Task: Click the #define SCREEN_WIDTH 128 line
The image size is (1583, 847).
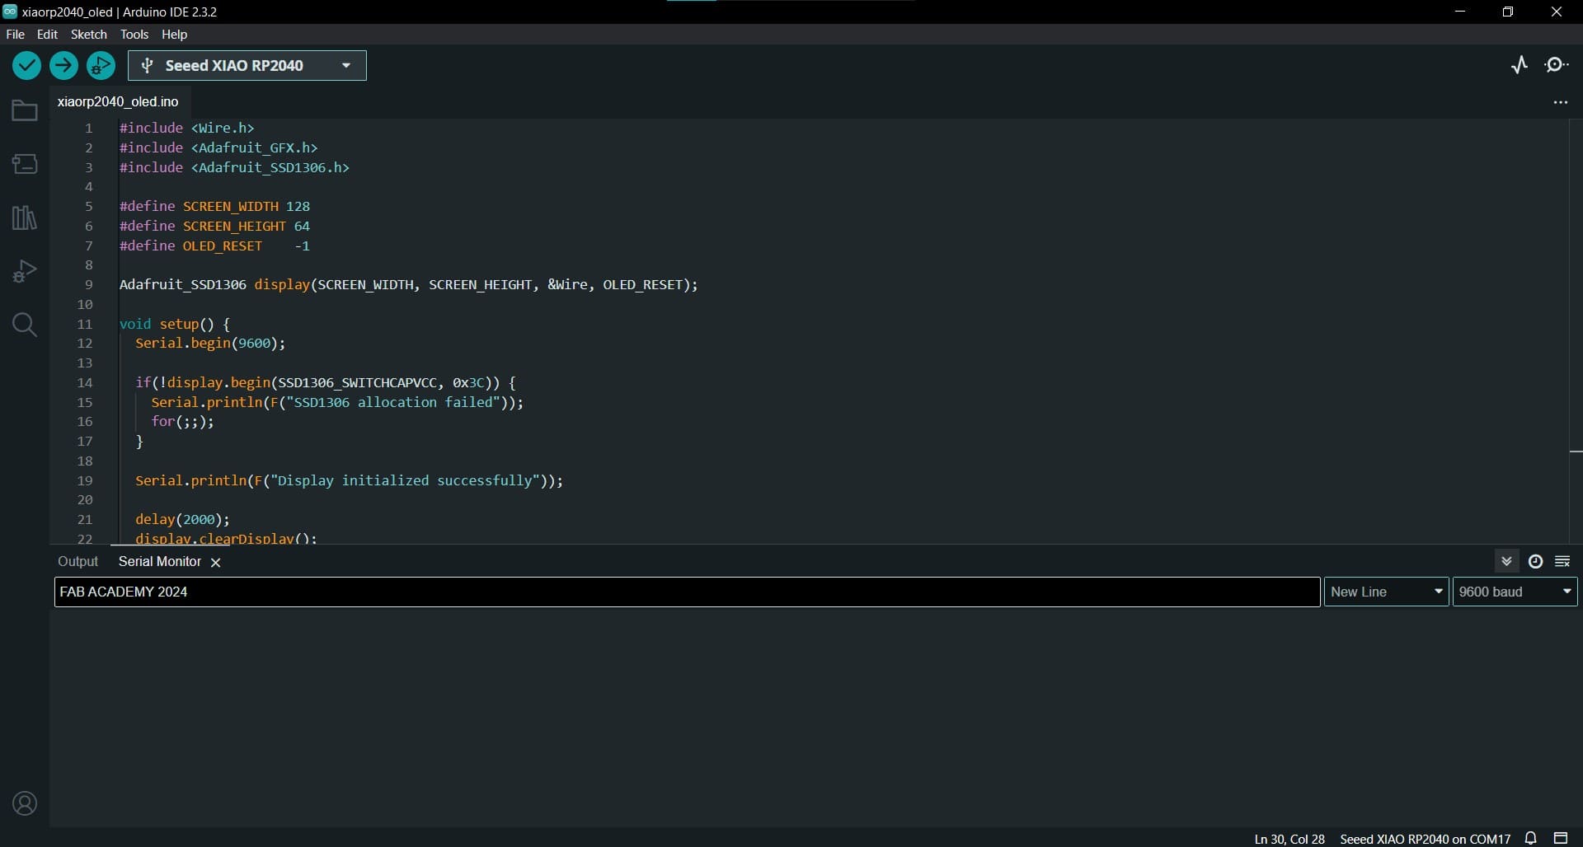Action: pos(214,206)
